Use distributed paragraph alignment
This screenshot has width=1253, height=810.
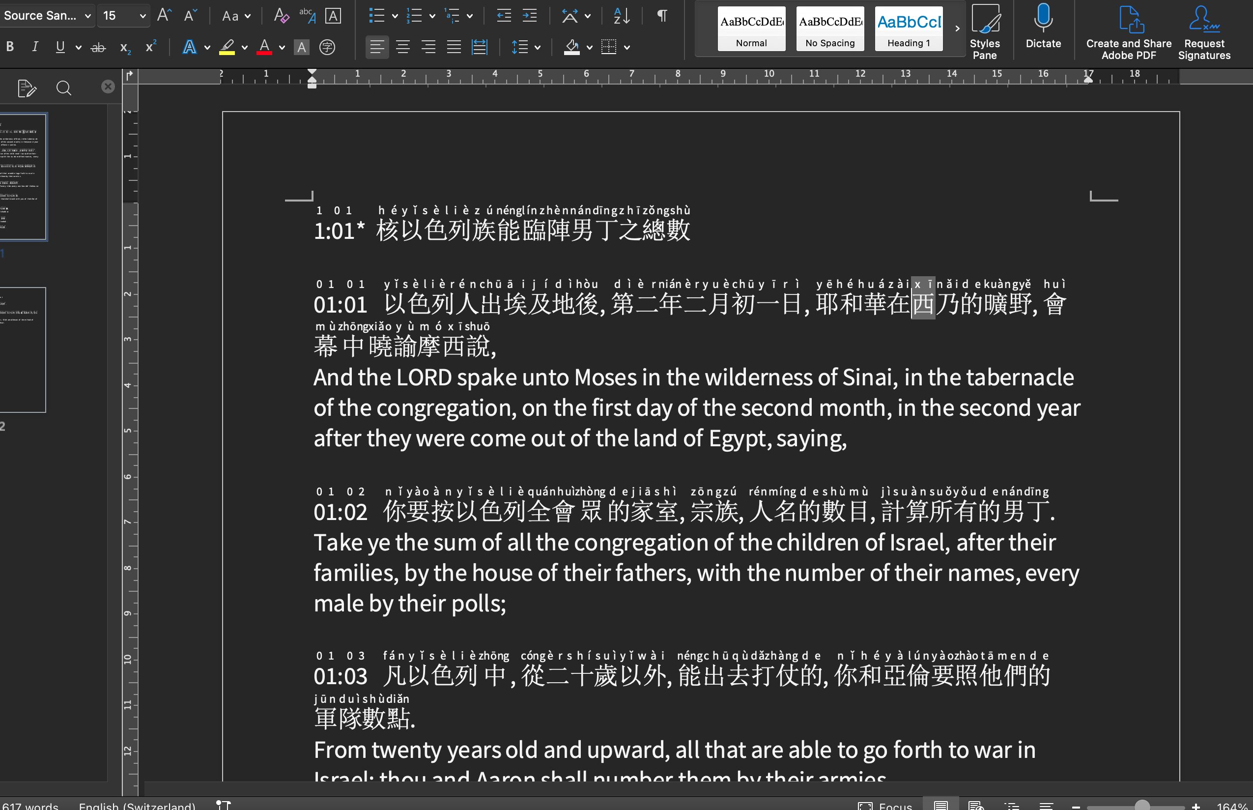click(479, 47)
